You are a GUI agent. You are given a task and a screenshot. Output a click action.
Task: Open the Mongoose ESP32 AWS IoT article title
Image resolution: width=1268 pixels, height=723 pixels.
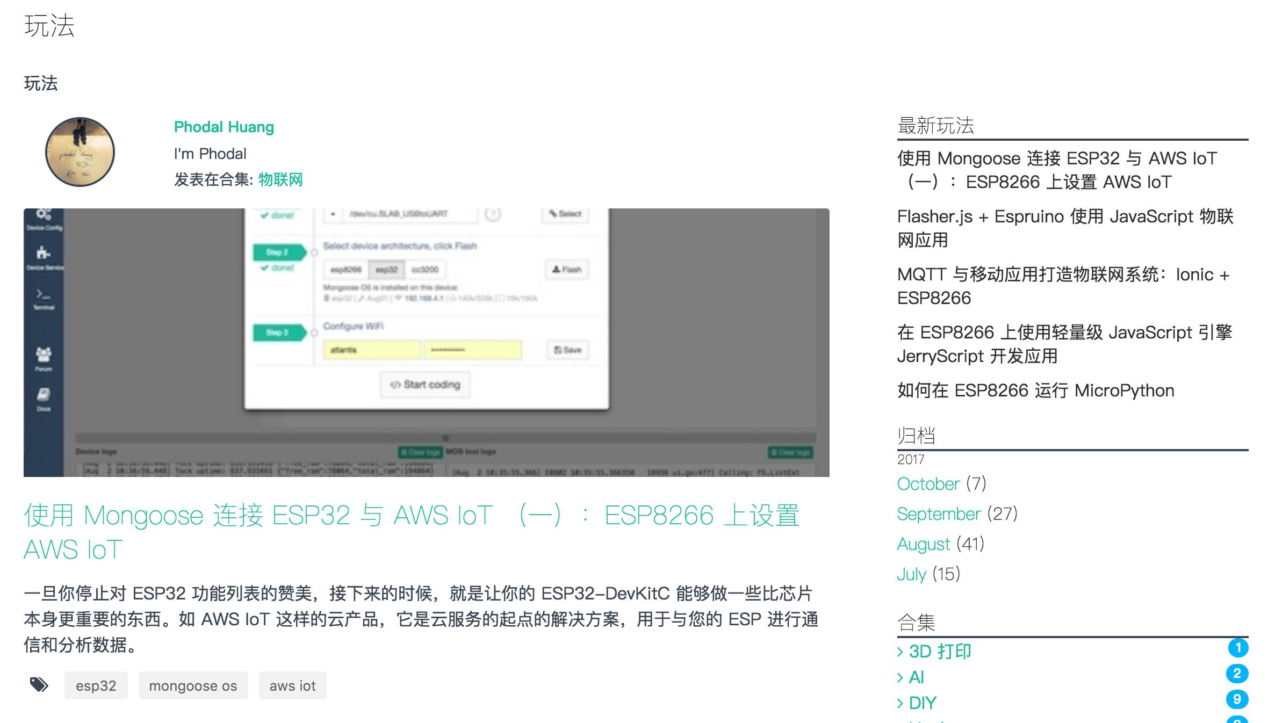411,516
